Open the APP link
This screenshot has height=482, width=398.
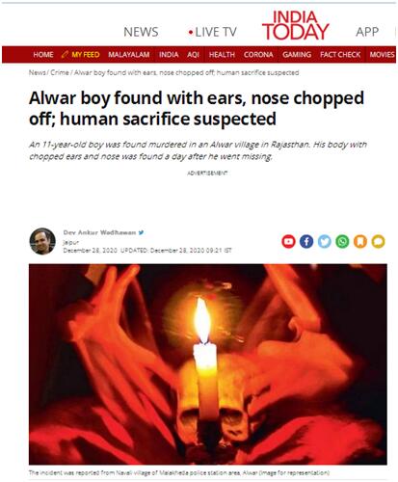(x=367, y=32)
